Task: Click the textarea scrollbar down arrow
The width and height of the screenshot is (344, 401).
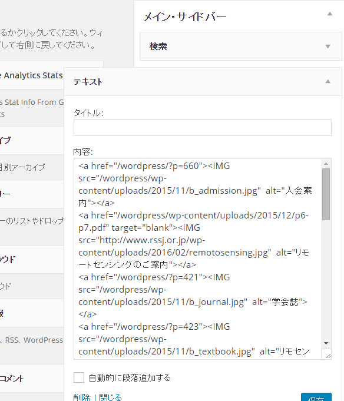Action: (x=326, y=343)
